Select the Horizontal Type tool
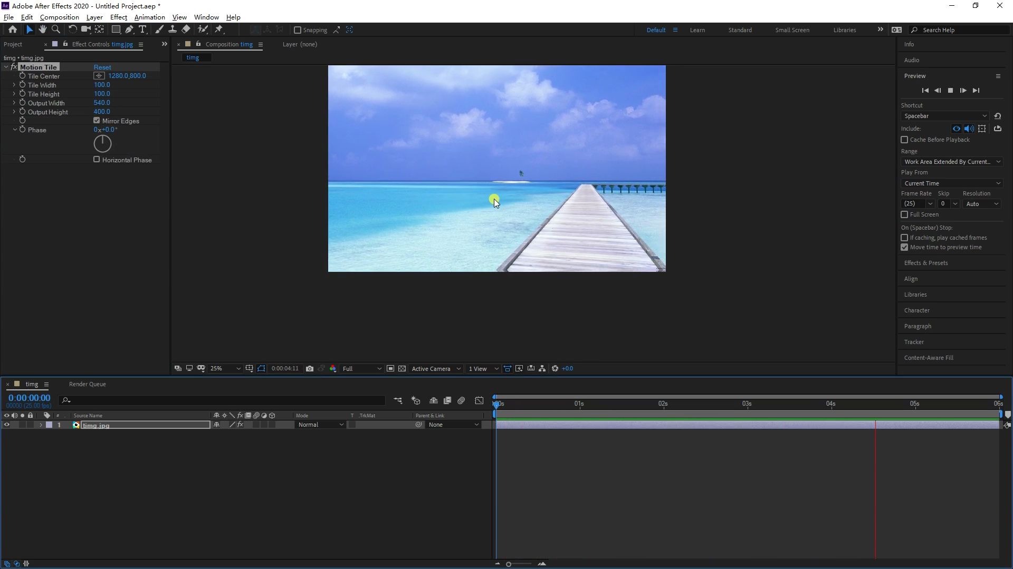Screen dimensions: 1013x569 pyautogui.click(x=142, y=30)
